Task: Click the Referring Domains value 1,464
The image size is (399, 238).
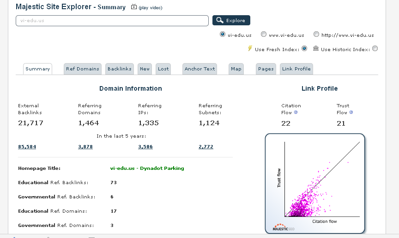Action: pos(89,123)
